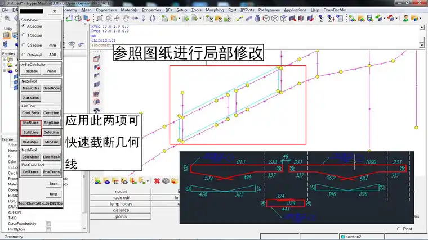Click the user profile icon in toolbar

(x=406, y=18)
